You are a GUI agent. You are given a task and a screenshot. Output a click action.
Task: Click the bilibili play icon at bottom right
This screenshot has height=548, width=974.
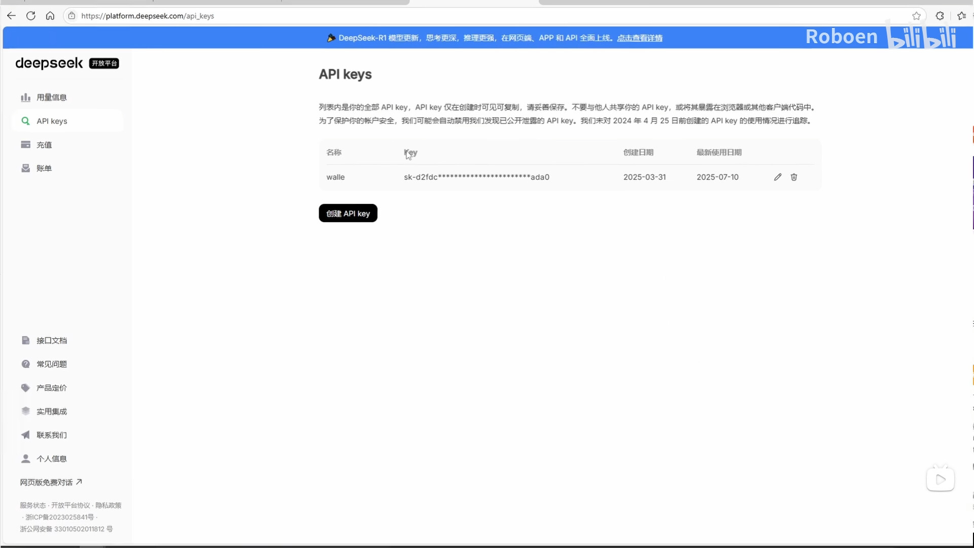940,479
